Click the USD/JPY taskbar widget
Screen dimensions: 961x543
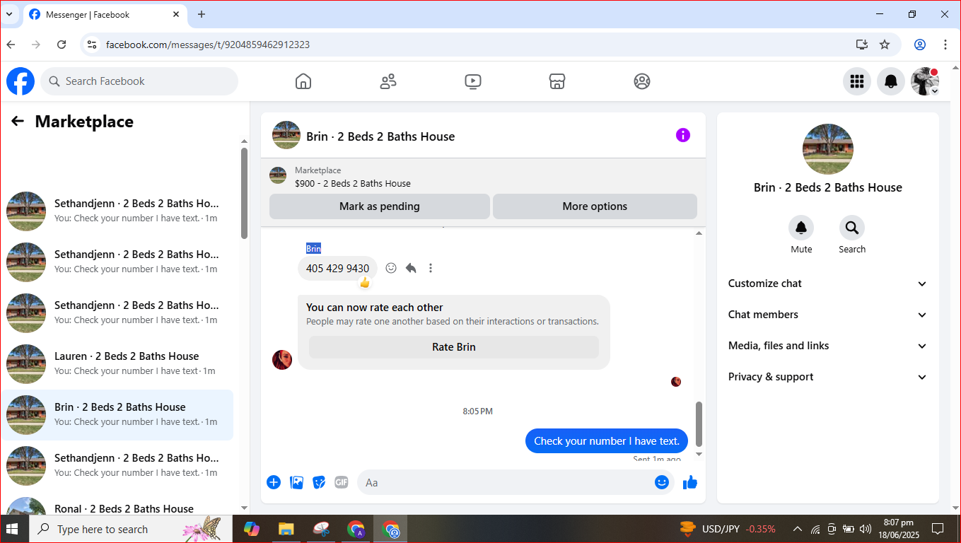pyautogui.click(x=728, y=529)
